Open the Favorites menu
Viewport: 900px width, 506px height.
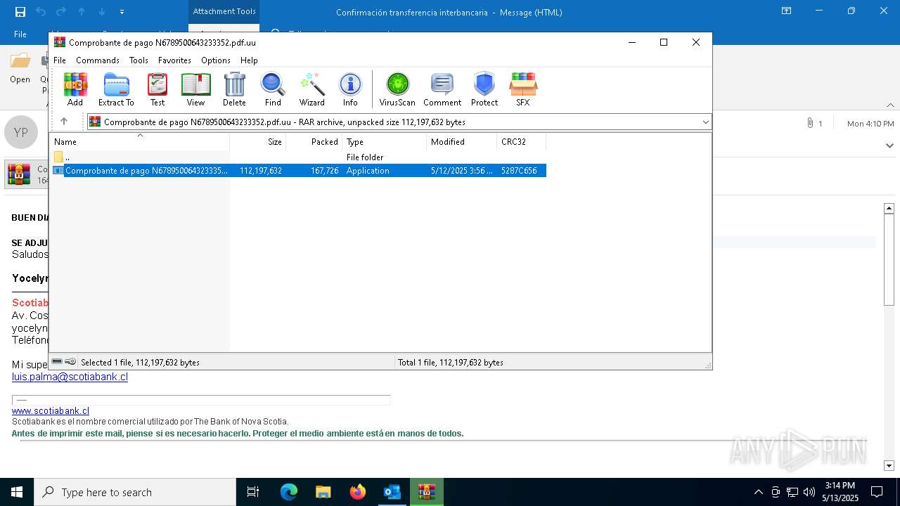174,60
